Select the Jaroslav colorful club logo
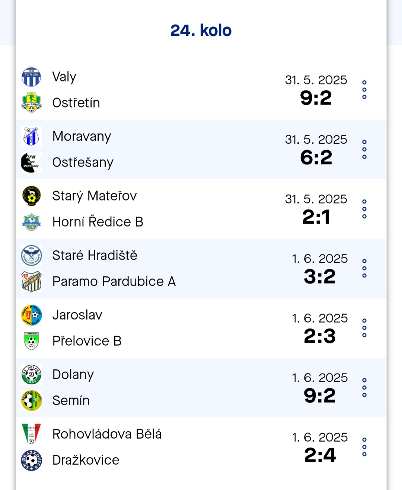 [31, 315]
